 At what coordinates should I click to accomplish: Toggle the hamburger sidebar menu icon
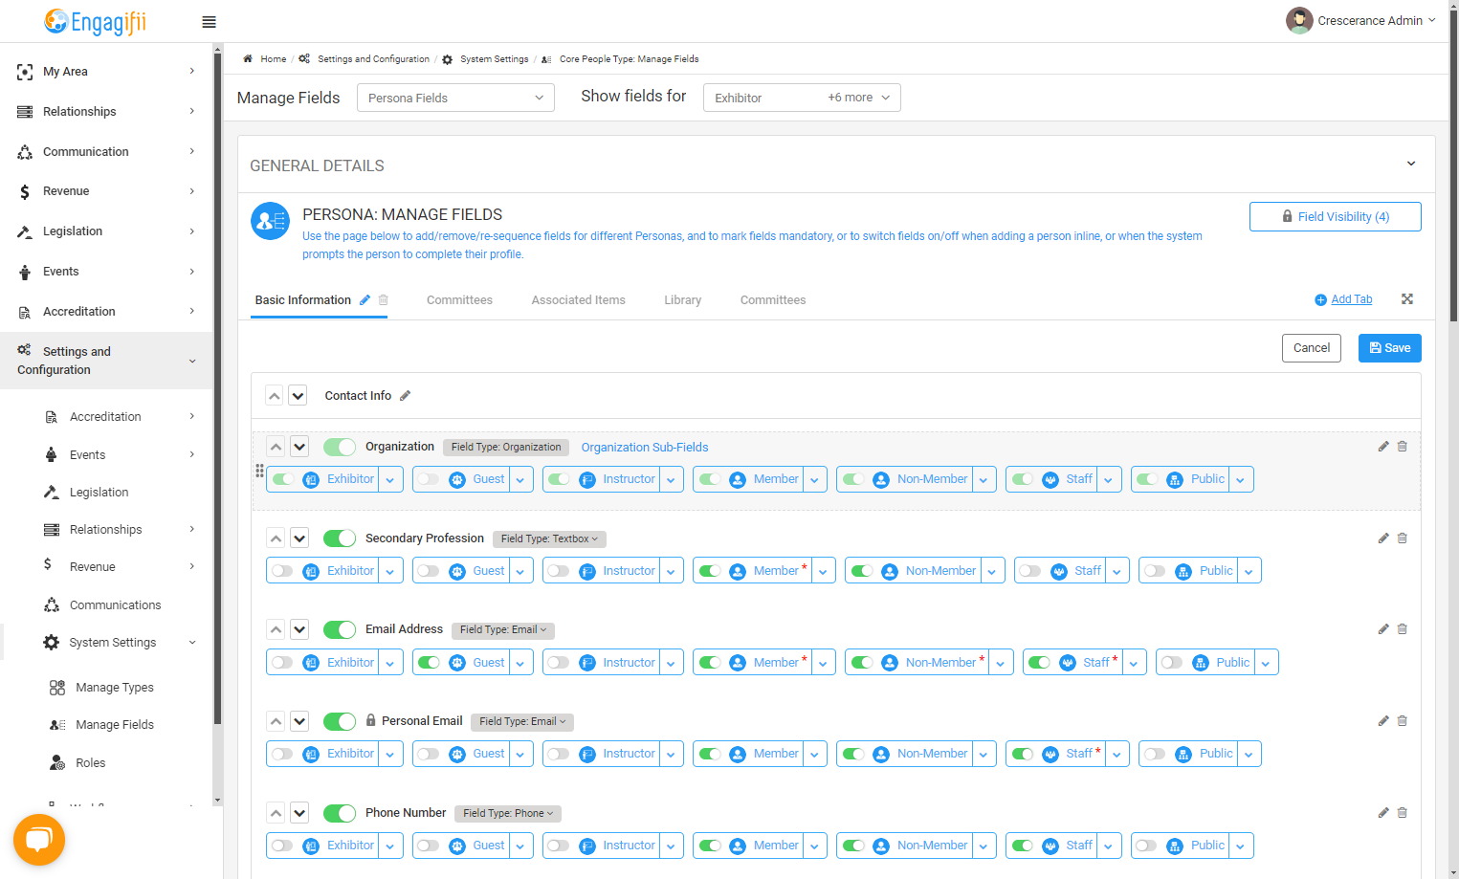point(209,22)
